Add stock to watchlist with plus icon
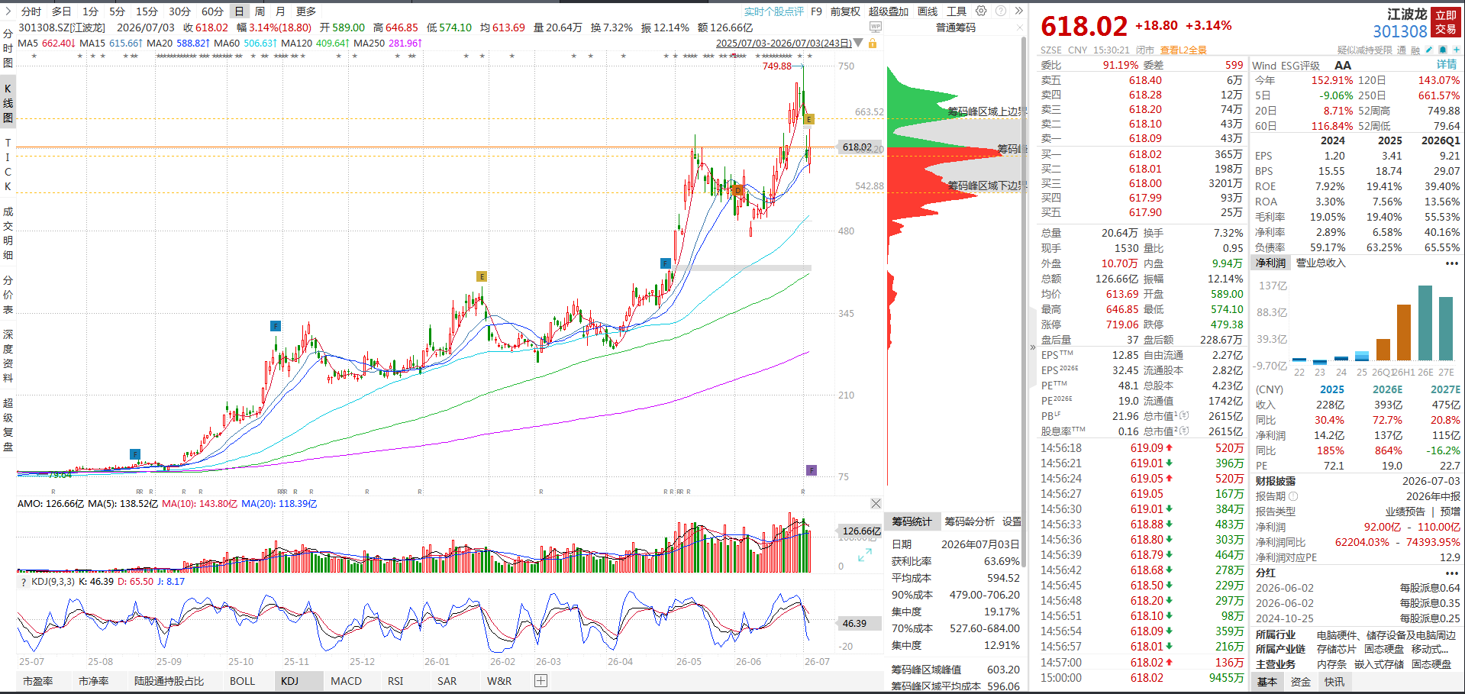Image resolution: width=1465 pixels, height=694 pixels. point(1456,50)
